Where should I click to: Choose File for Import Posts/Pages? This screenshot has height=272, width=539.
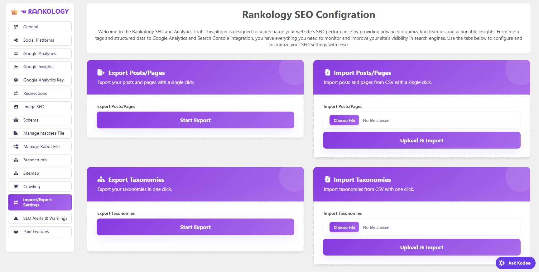(x=344, y=120)
